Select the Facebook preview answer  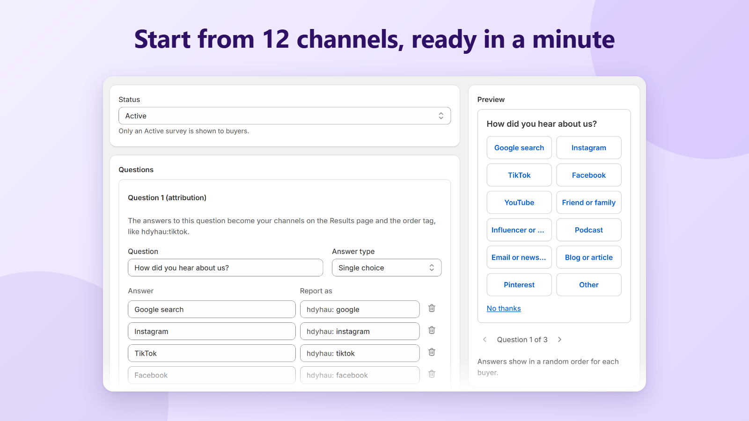(x=589, y=175)
